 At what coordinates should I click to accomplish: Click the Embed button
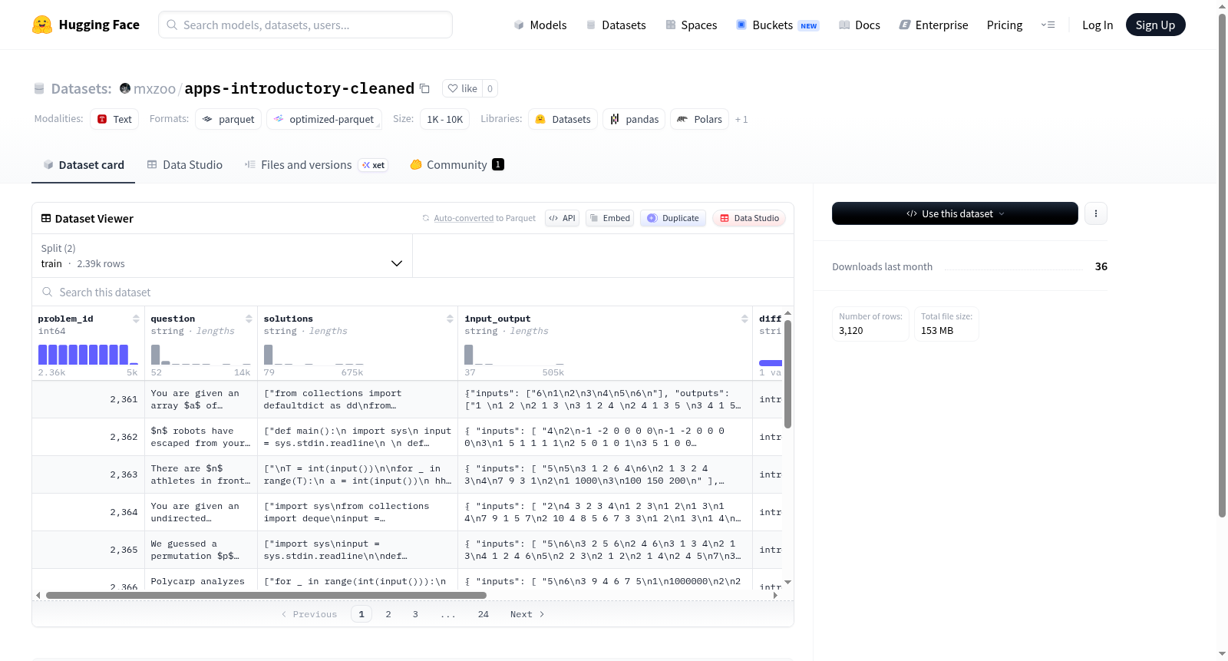coord(610,218)
